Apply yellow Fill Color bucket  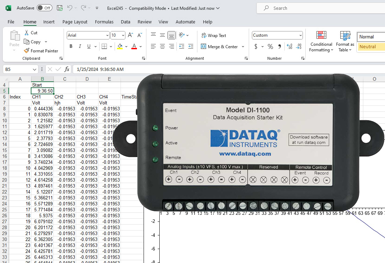coord(120,46)
